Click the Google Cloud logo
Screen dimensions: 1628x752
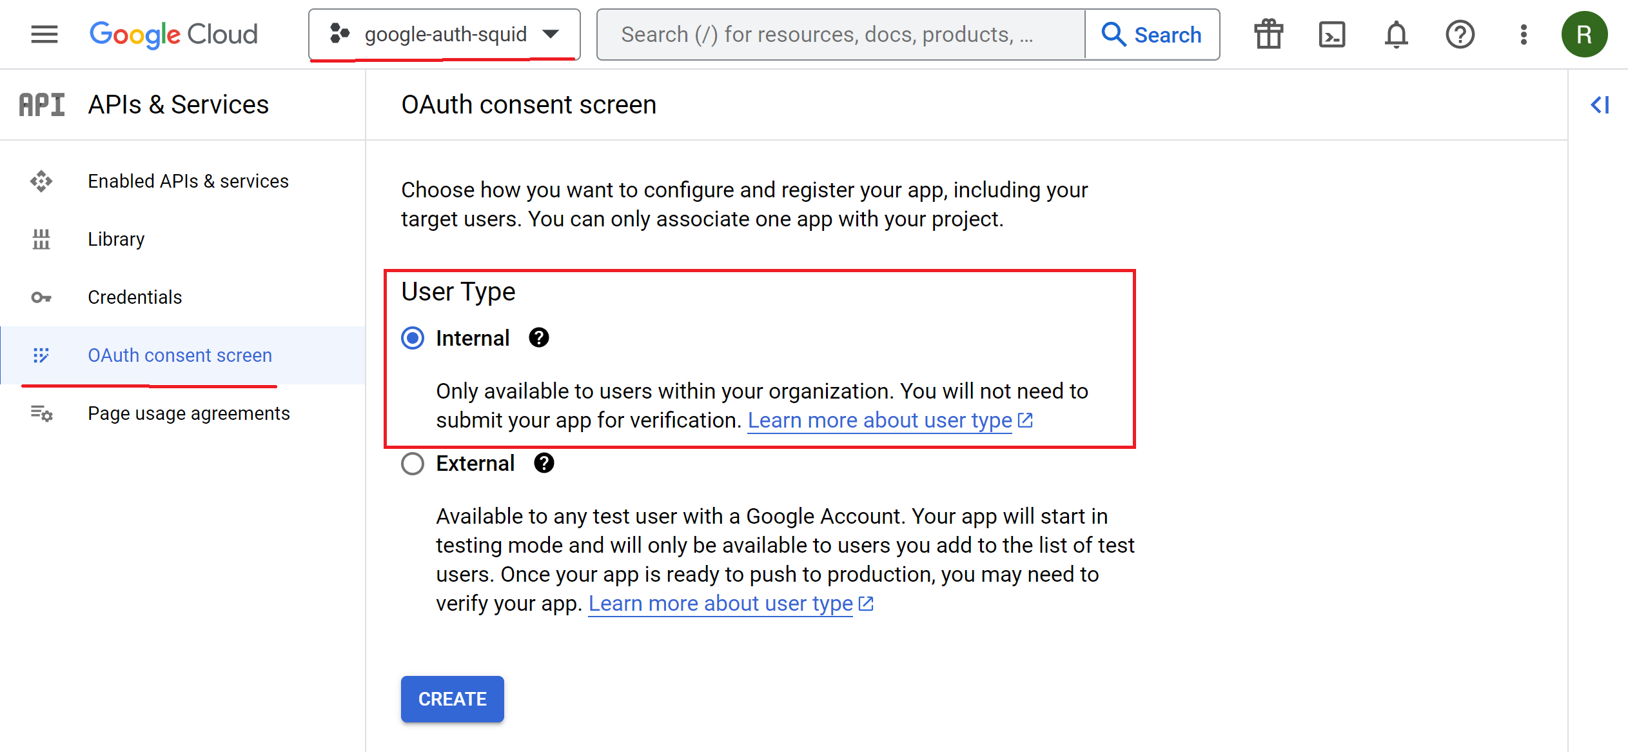click(x=173, y=34)
